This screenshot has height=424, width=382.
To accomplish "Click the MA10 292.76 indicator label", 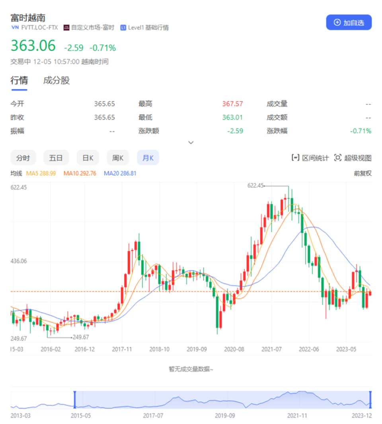I will click(80, 173).
